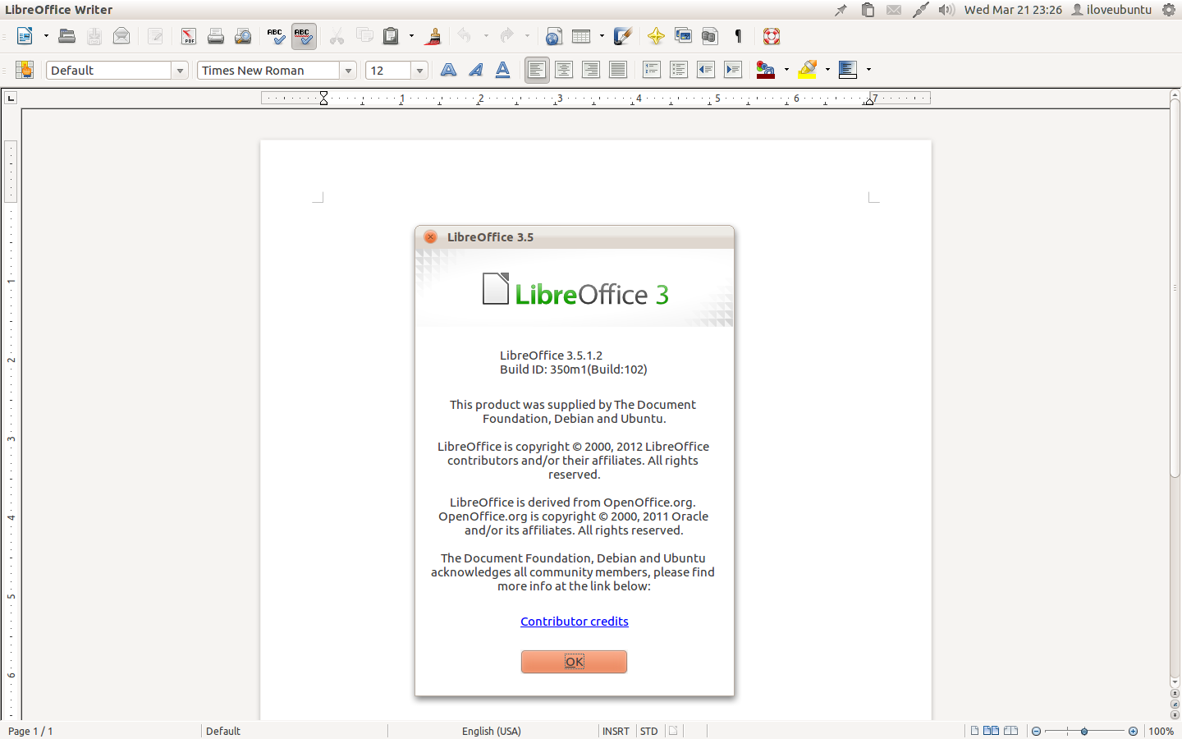Click the Decrease Indent icon

click(x=706, y=70)
